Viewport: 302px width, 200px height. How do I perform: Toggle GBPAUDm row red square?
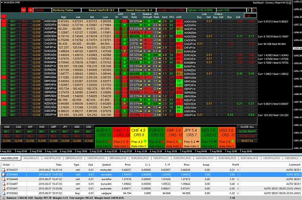[4, 78]
